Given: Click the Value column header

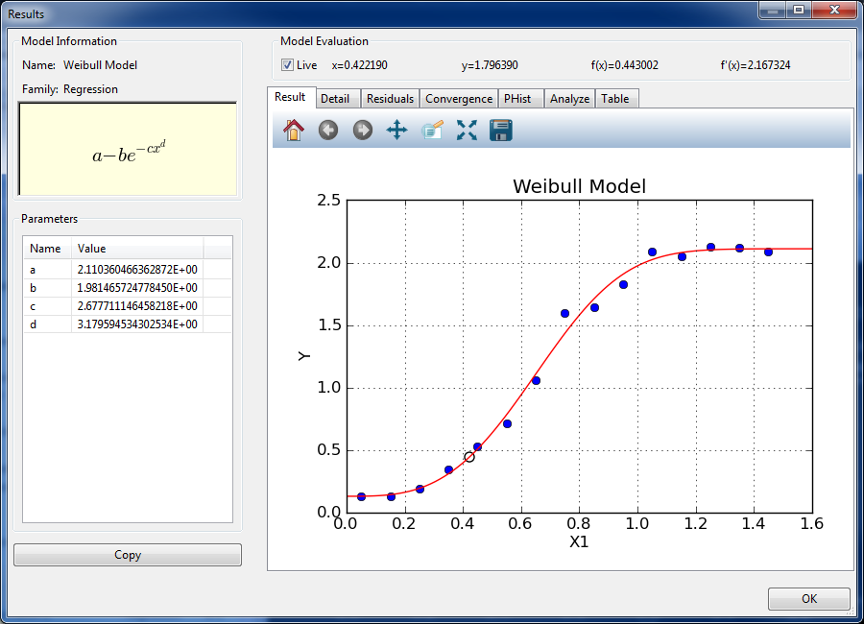Looking at the screenshot, I should click(137, 249).
